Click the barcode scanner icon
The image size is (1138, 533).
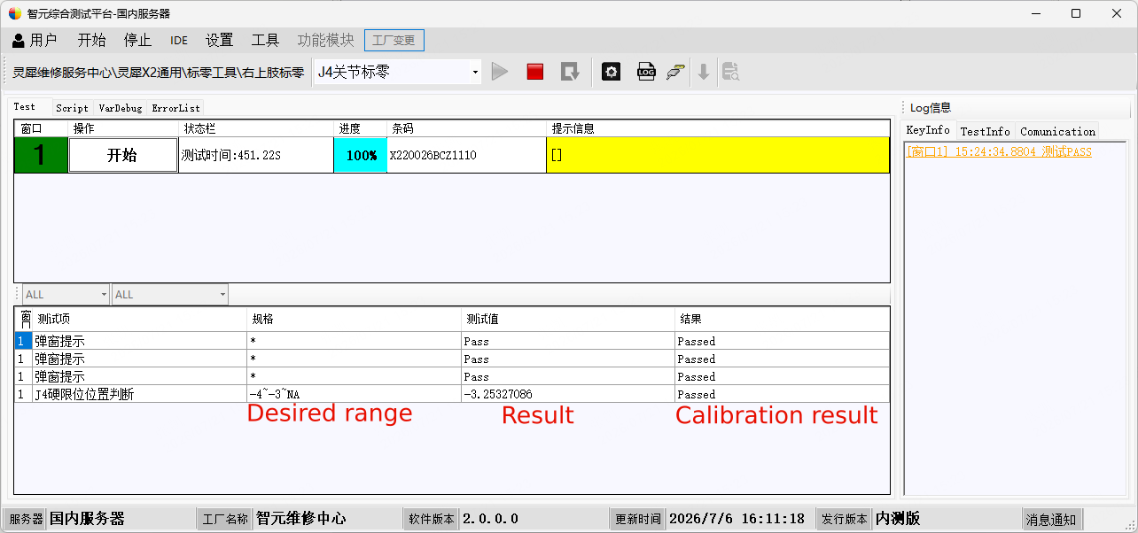tap(676, 72)
